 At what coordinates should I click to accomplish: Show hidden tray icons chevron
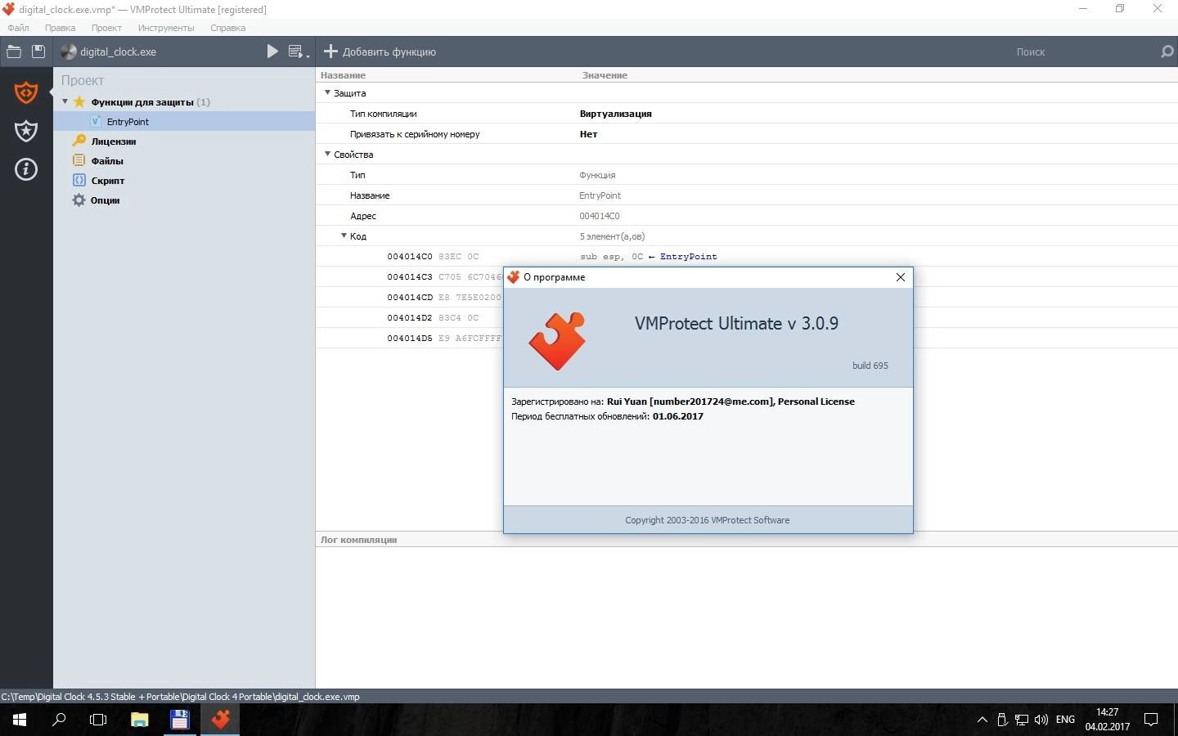pos(982,720)
